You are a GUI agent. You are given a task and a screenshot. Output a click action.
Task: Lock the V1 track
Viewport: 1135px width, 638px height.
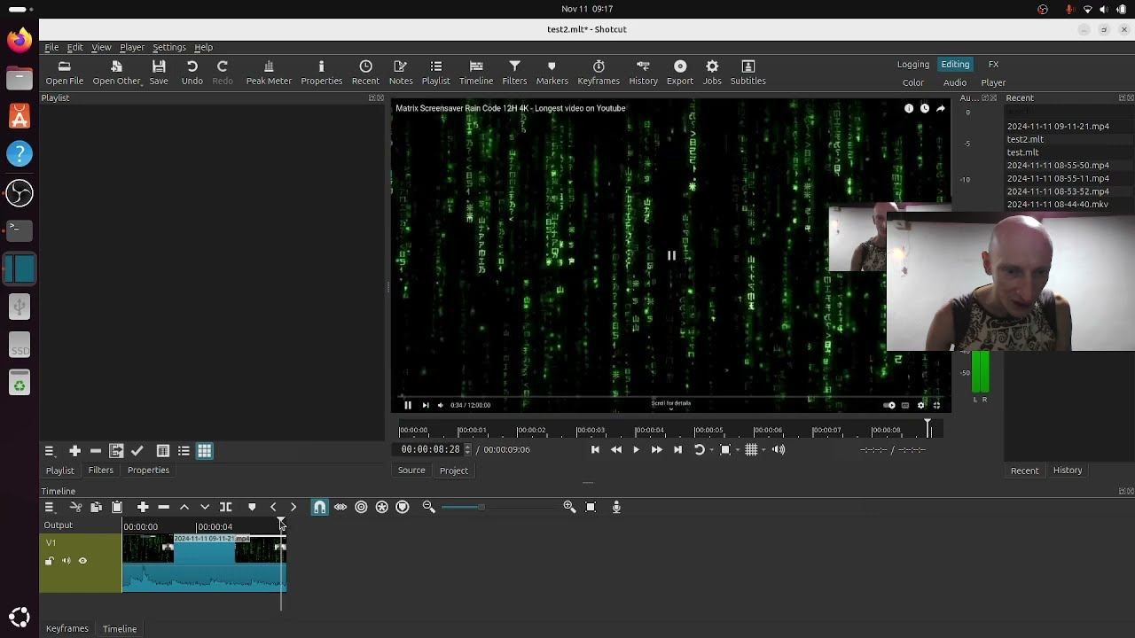(50, 561)
